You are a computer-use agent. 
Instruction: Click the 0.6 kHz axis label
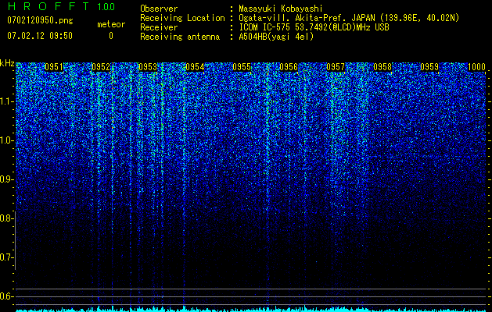coord(6,296)
